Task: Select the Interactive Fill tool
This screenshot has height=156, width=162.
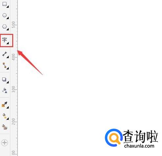Action: (x=5, y=116)
